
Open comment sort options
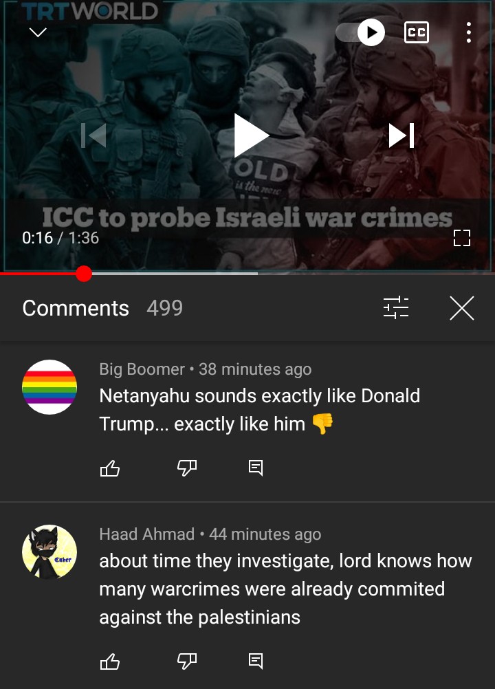tap(396, 307)
